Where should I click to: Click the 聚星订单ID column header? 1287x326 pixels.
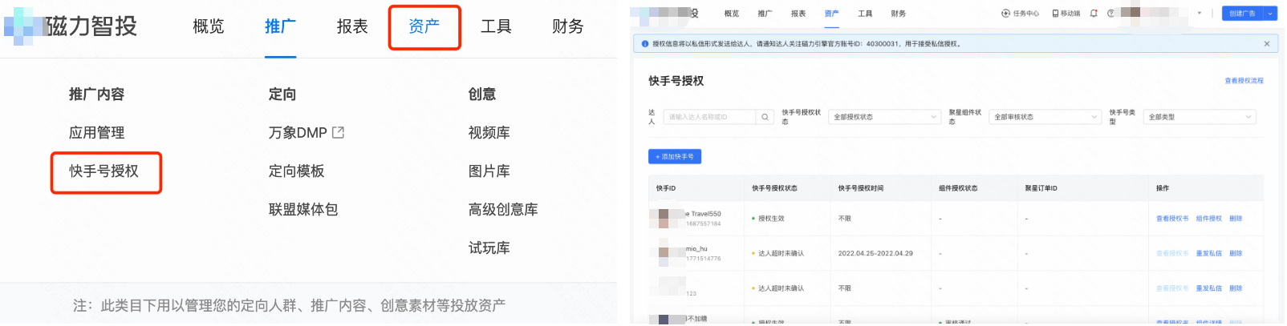pos(1041,188)
